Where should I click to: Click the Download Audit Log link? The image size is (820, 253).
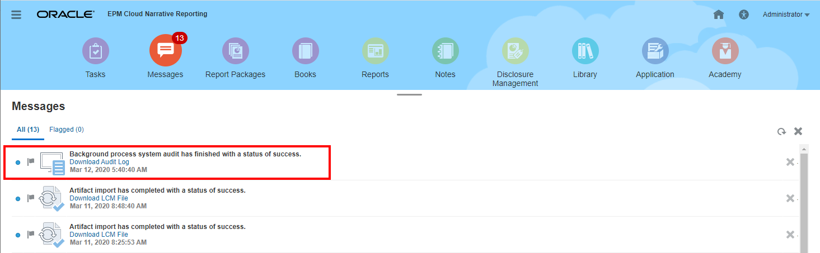99,162
